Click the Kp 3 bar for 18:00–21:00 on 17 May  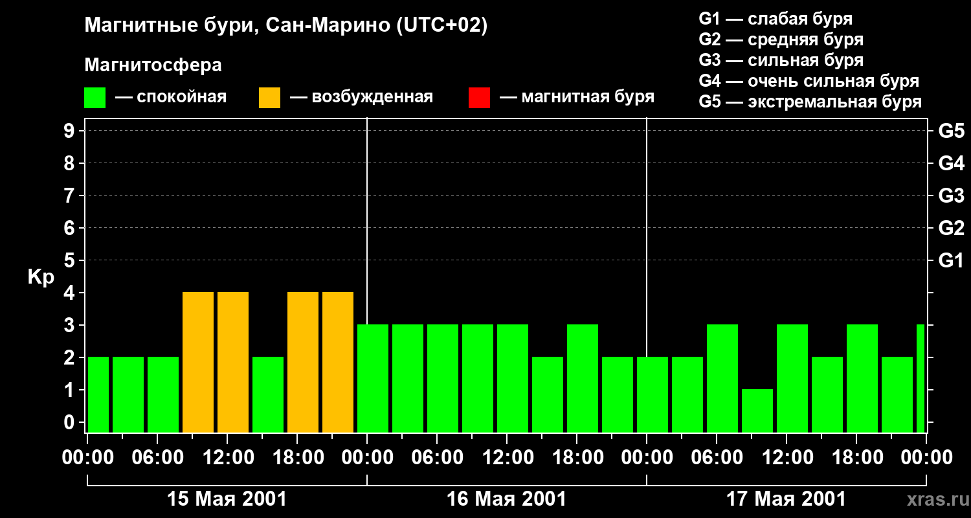(x=862, y=379)
